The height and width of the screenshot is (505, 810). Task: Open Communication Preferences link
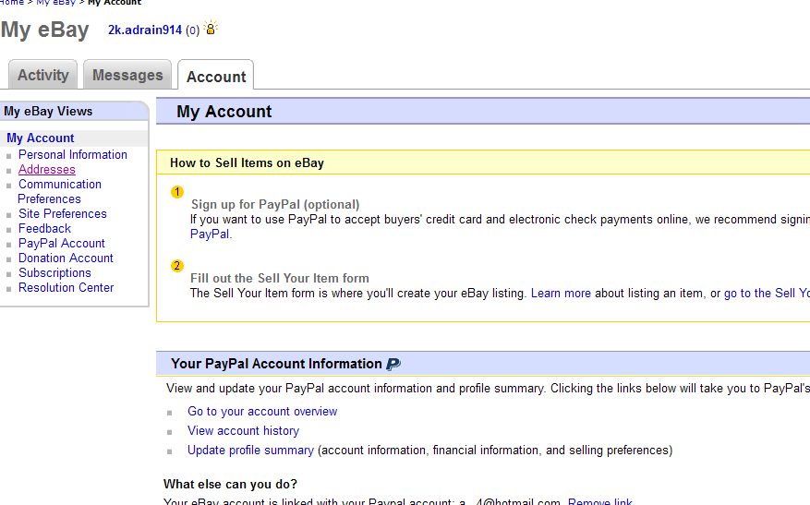pyautogui.click(x=59, y=192)
